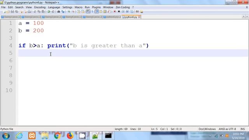Click the Dos\Windows line ending status field
The width and height of the screenshot is (249, 140).
(x=207, y=129)
